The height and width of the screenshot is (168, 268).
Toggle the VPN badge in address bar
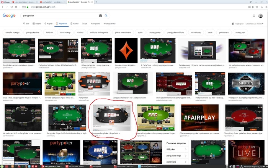pyautogui.click(x=24, y=7)
